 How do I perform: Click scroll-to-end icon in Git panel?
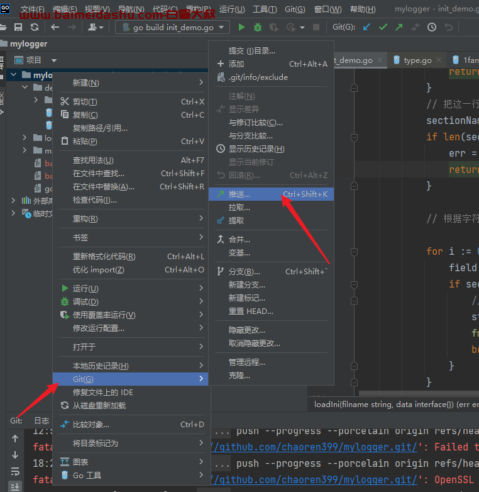click(15, 487)
